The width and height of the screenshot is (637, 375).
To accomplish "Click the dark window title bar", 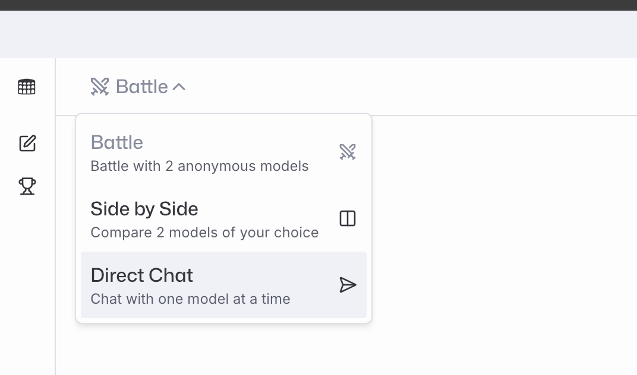I will pos(318,5).
